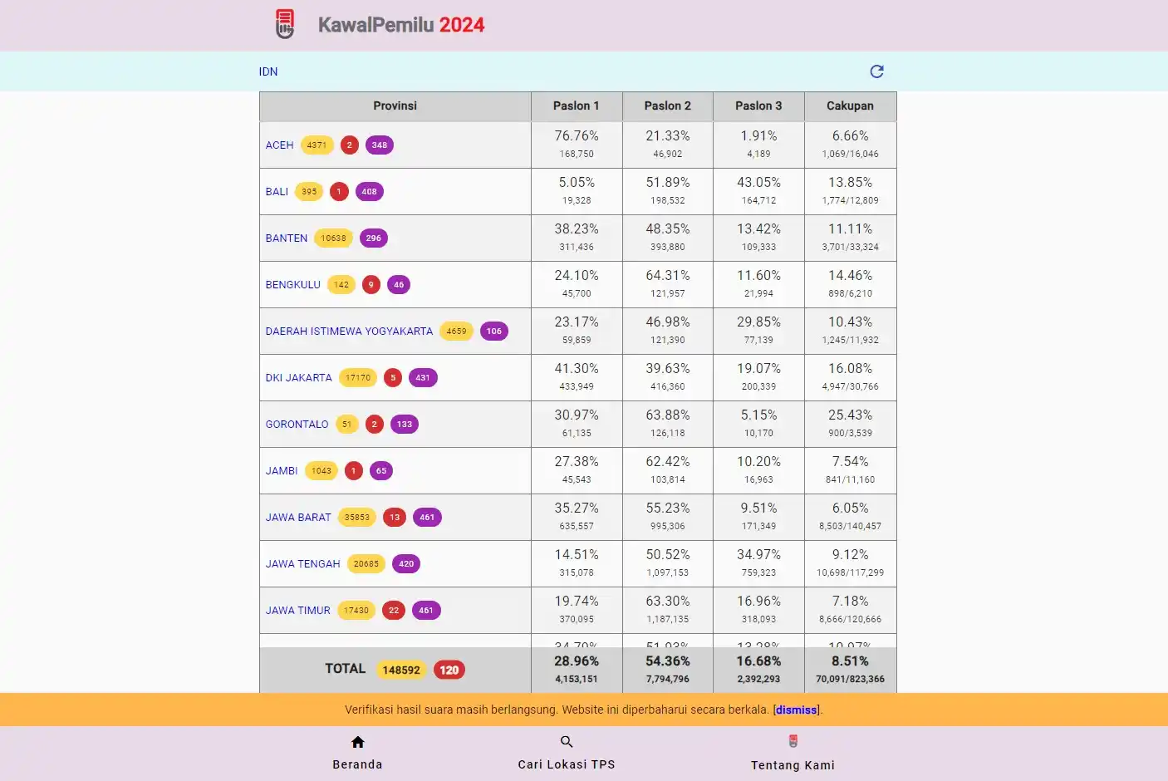The width and height of the screenshot is (1168, 781).
Task: Dismiss the verification notice banner
Action: point(797,710)
